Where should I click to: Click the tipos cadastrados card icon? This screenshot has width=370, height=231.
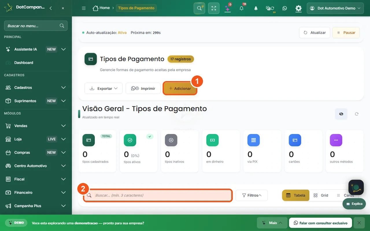pyautogui.click(x=89, y=140)
